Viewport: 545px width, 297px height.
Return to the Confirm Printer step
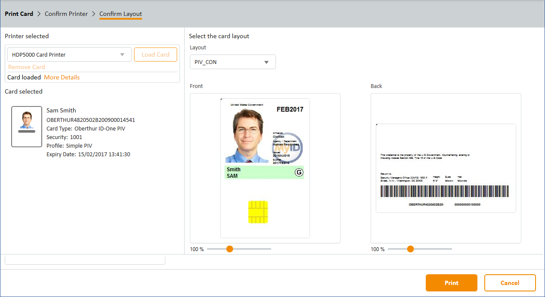(66, 14)
